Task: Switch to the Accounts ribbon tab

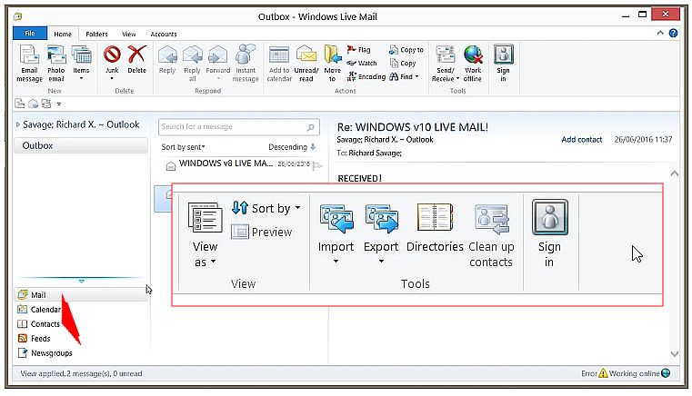Action: [x=164, y=34]
